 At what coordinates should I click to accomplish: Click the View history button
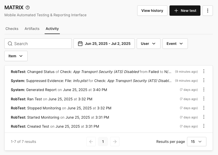pos(152,11)
